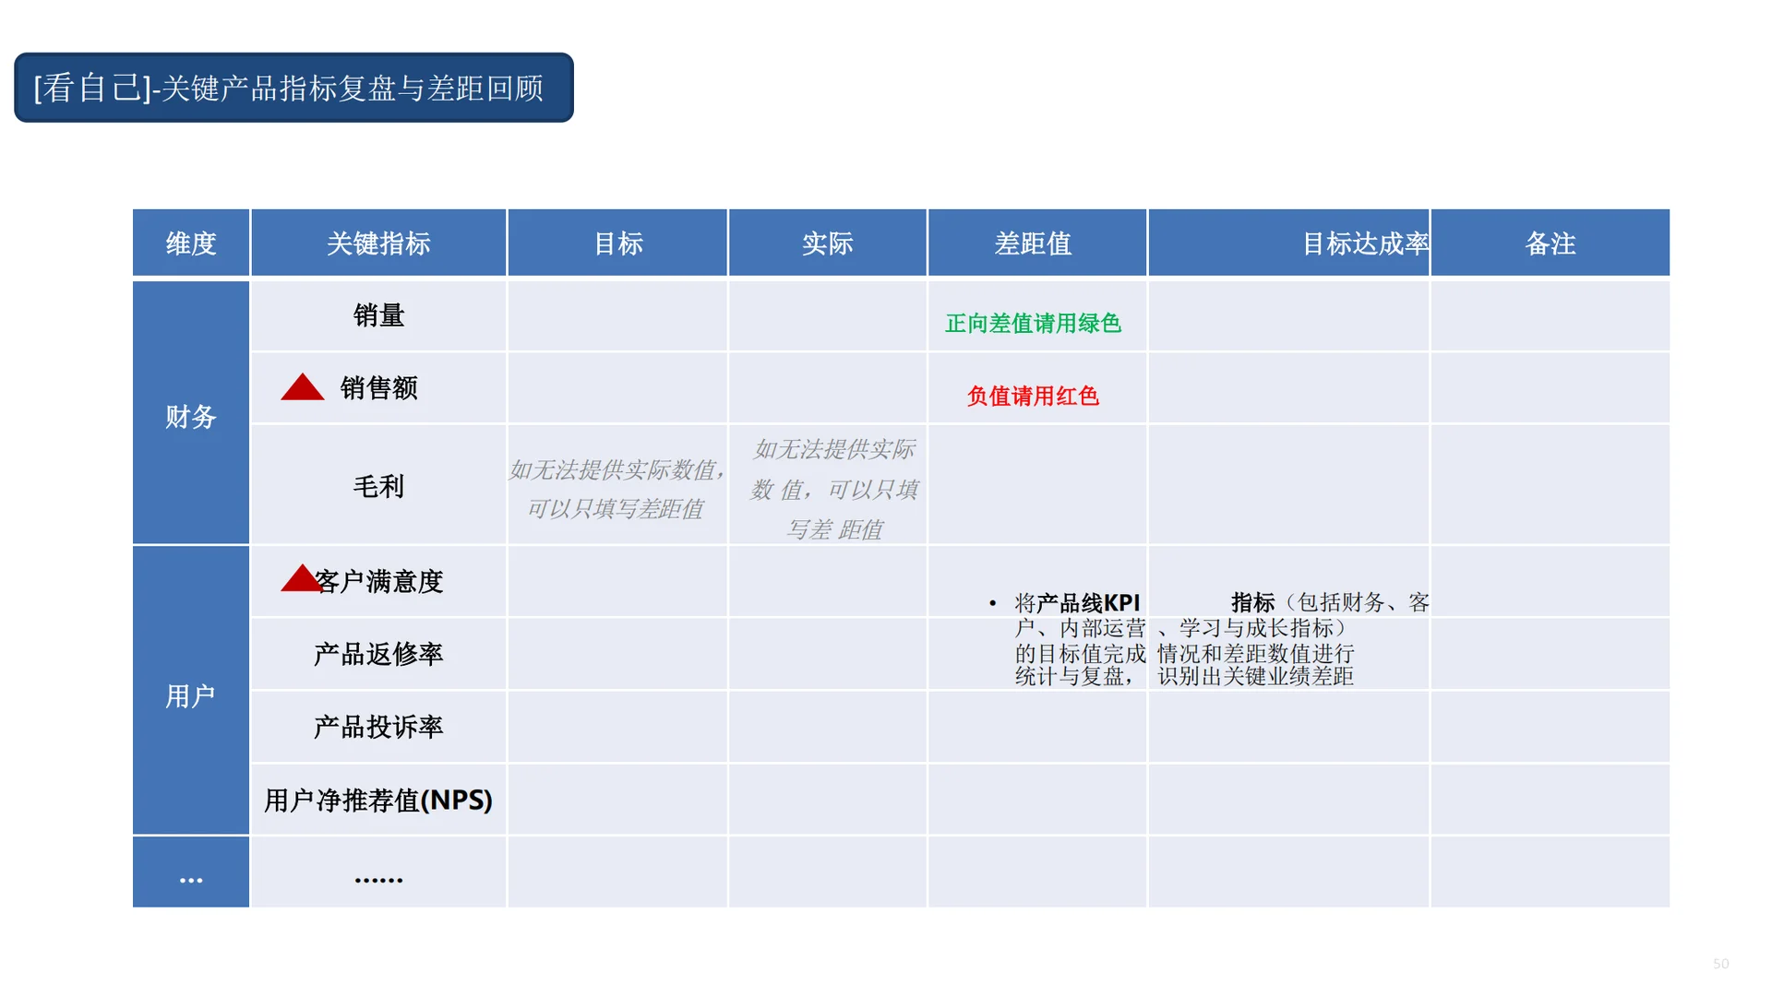The height and width of the screenshot is (996, 1772).
Task: Click the 毛利 目标 placeholder note 如无法提供实际数值
Action: (x=617, y=489)
